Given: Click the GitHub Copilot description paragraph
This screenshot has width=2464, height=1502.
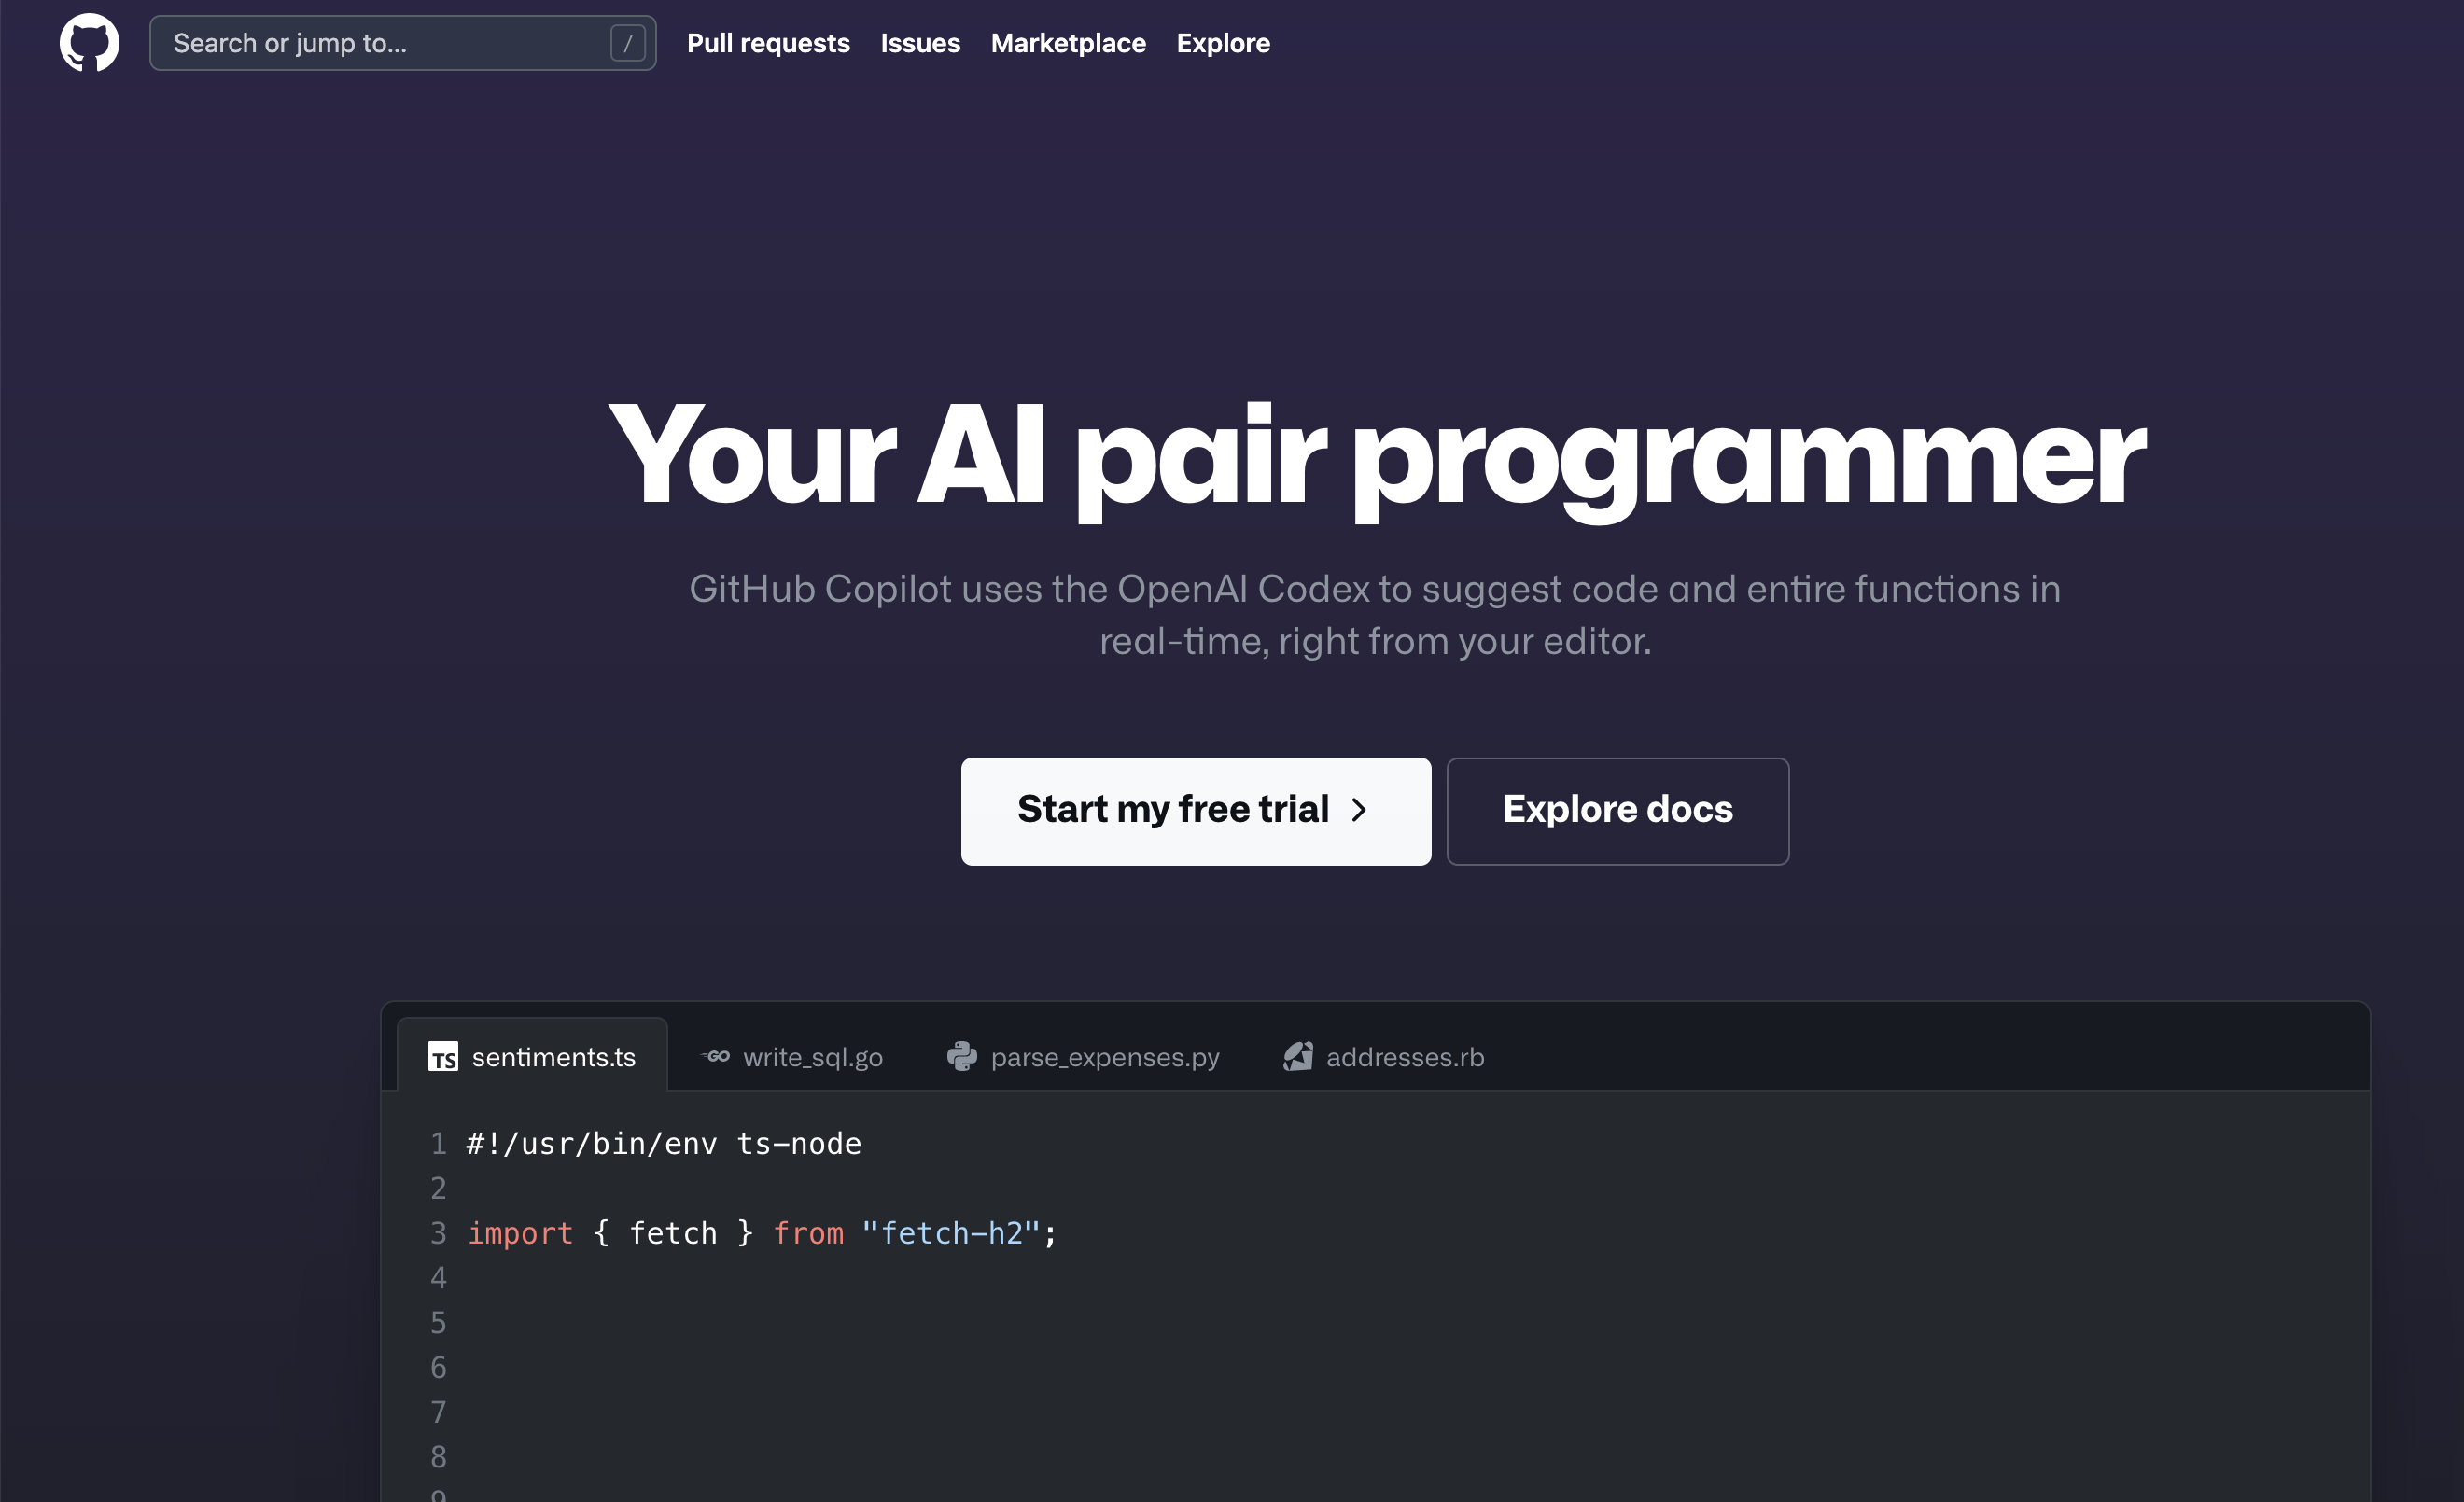Looking at the screenshot, I should (1375, 615).
